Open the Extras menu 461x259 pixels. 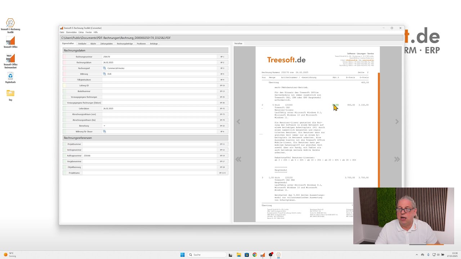[x=81, y=32]
